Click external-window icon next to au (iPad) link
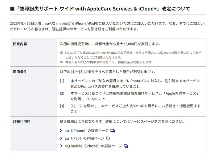 point(108,138)
